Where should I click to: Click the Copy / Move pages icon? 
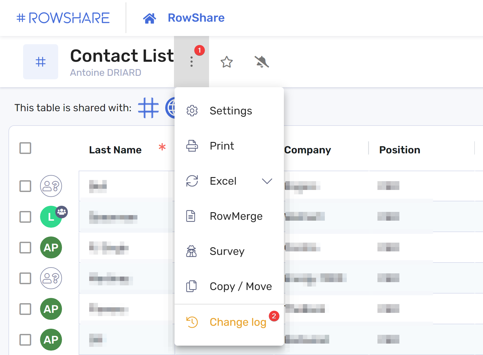(192, 286)
